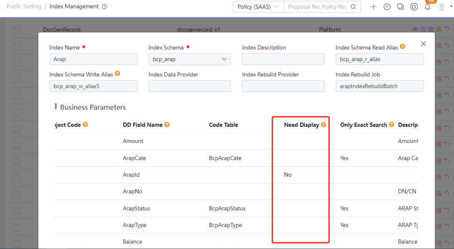
Task: Go to the Public Setting breadcrumb
Action: [24, 6]
